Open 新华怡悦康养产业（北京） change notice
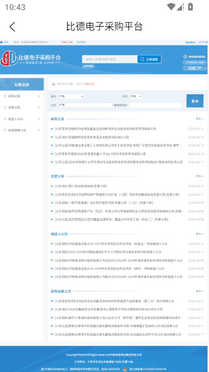This screenshot has height=372, width=209. [118, 211]
